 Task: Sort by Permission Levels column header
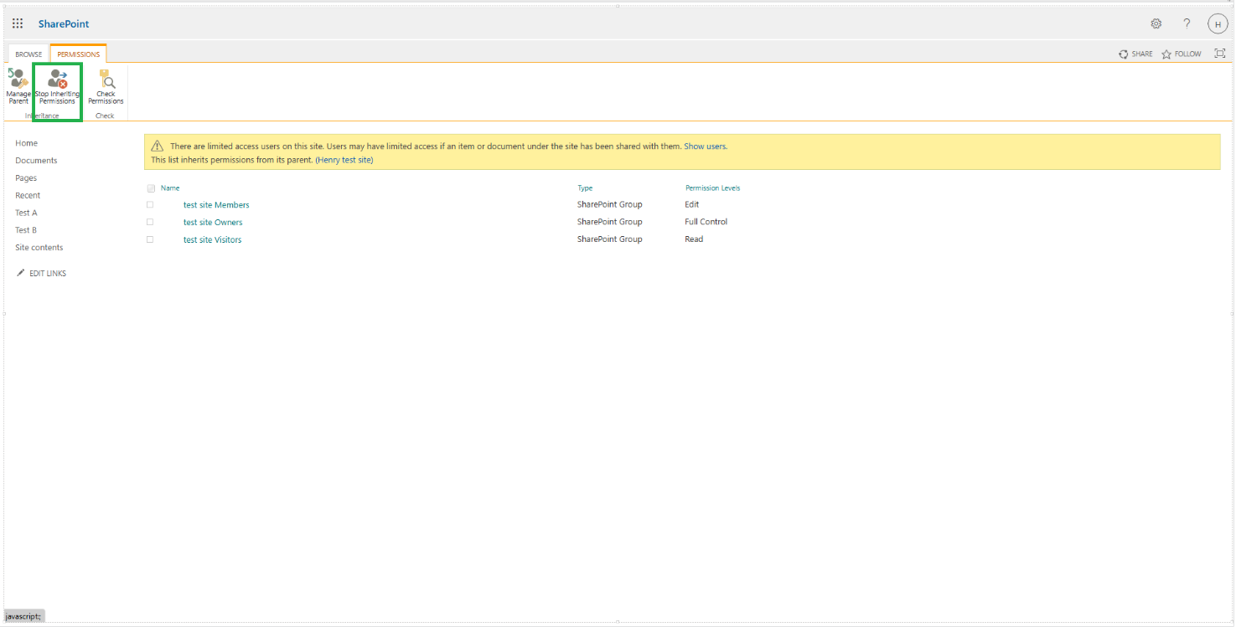[x=712, y=188]
